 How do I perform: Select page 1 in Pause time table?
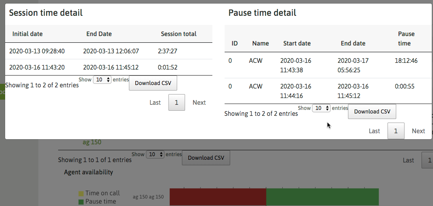395,131
